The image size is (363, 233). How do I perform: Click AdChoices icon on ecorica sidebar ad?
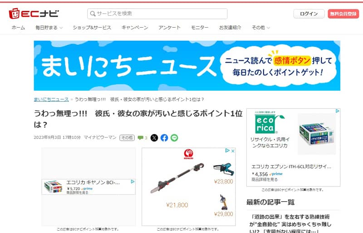pyautogui.click(x=338, y=111)
